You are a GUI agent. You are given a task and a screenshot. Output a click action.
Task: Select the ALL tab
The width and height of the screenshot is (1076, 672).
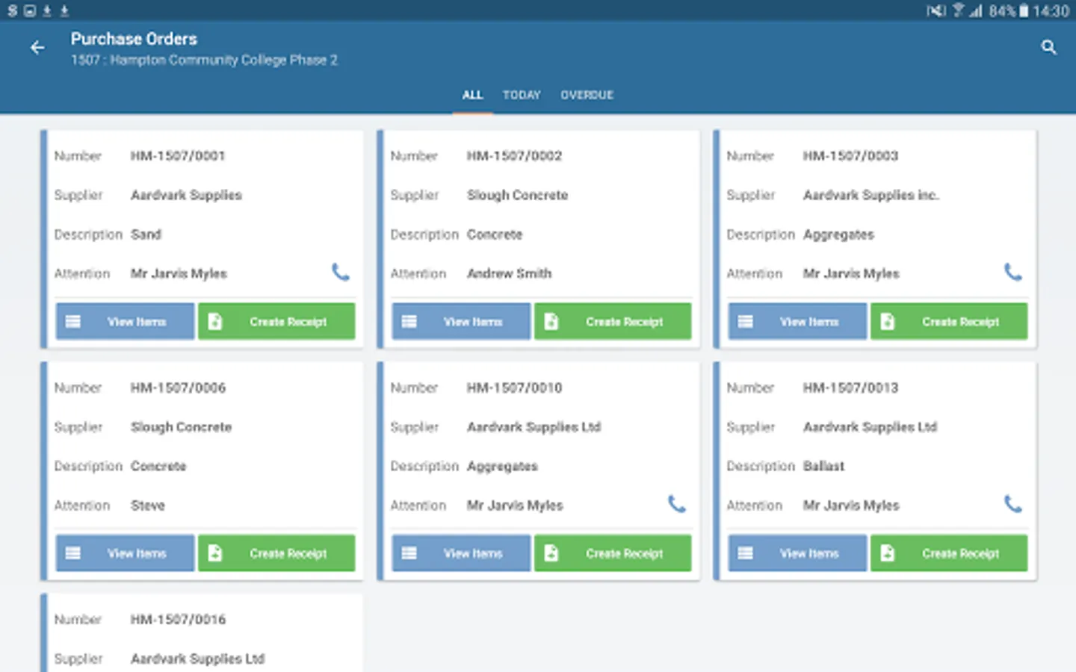coord(472,95)
